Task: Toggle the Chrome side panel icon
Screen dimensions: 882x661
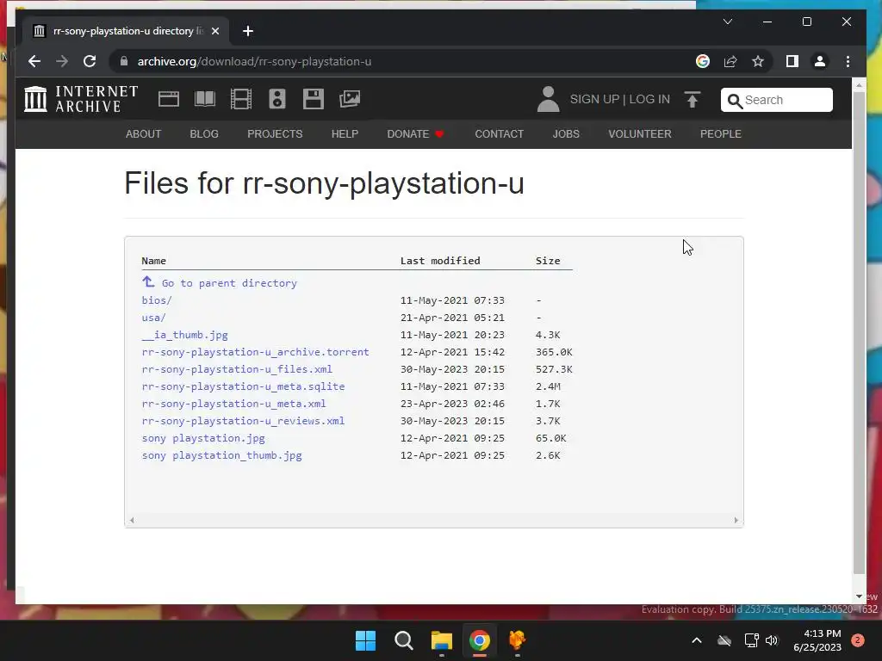Action: (x=792, y=61)
